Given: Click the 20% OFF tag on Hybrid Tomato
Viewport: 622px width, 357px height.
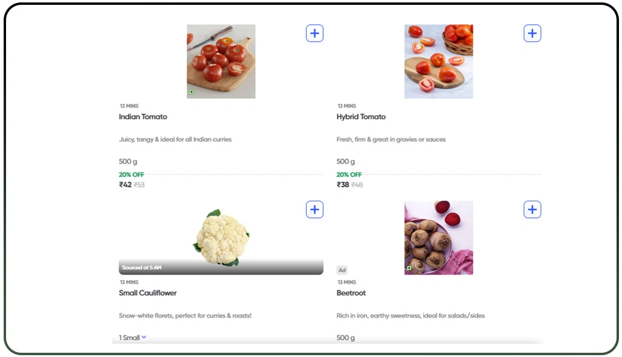Looking at the screenshot, I should point(349,175).
